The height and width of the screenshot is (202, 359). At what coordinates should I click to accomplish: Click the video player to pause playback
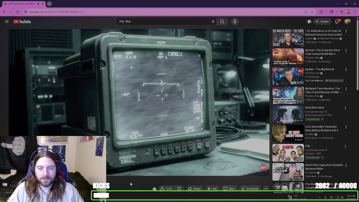139,102
